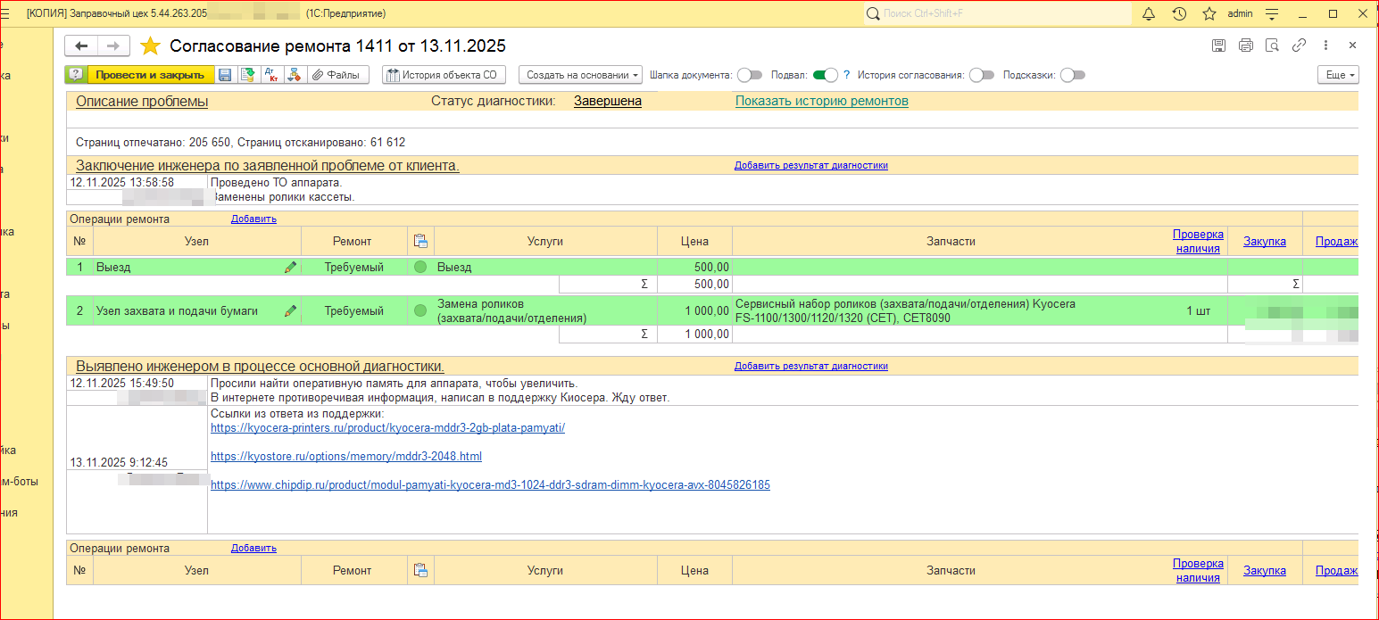Image resolution: width=1379 pixels, height=620 pixels.
Task: Select the 13.11.2025 9:12:45 diagnostics entry
Action: pos(118,462)
